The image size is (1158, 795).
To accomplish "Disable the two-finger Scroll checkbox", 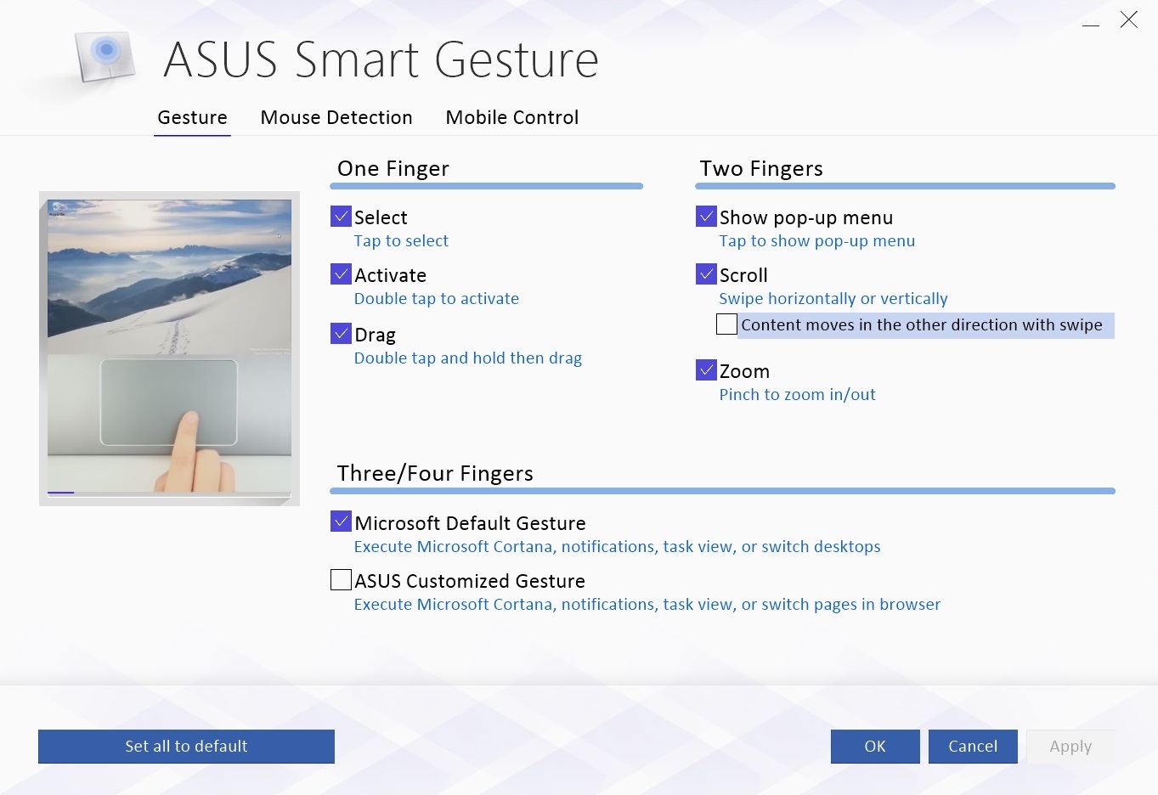I will click(706, 274).
